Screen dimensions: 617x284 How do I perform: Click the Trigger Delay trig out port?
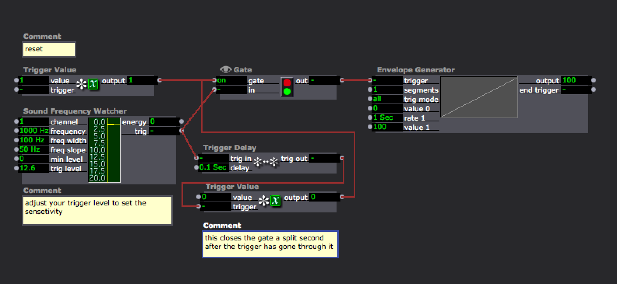342,158
